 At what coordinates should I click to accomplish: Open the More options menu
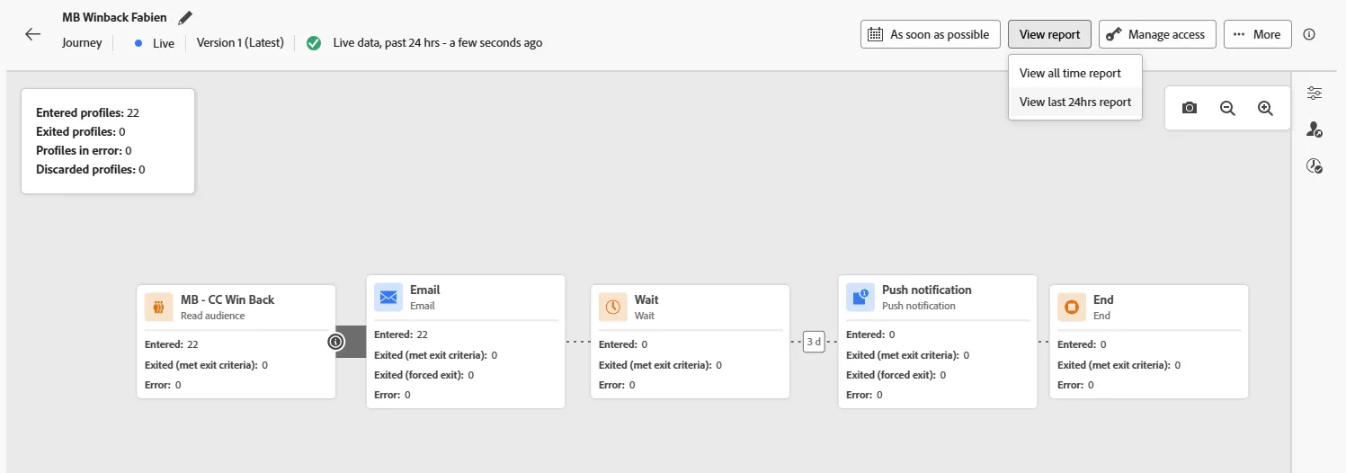tap(1257, 34)
